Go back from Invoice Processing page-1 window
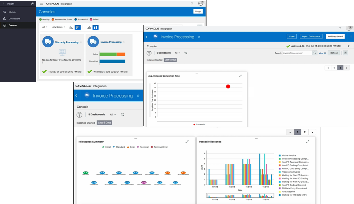354x204 pixels. pyautogui.click(x=77, y=96)
